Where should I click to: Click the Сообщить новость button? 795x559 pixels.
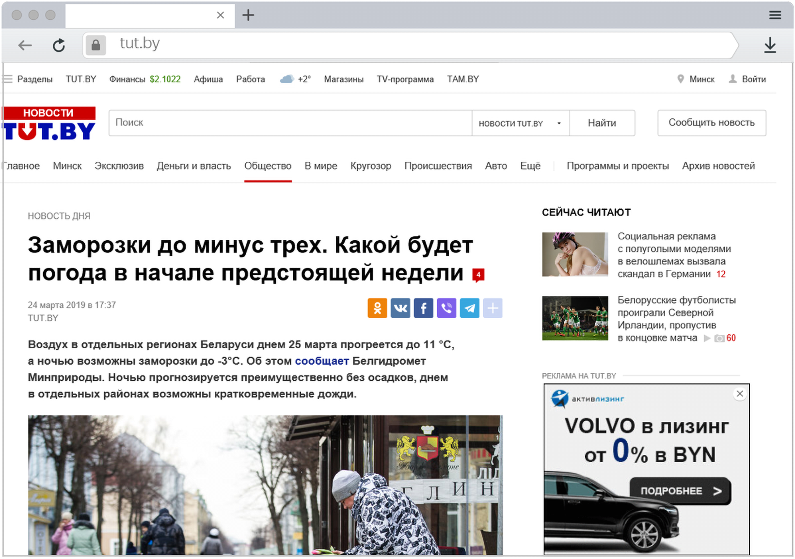tap(712, 123)
